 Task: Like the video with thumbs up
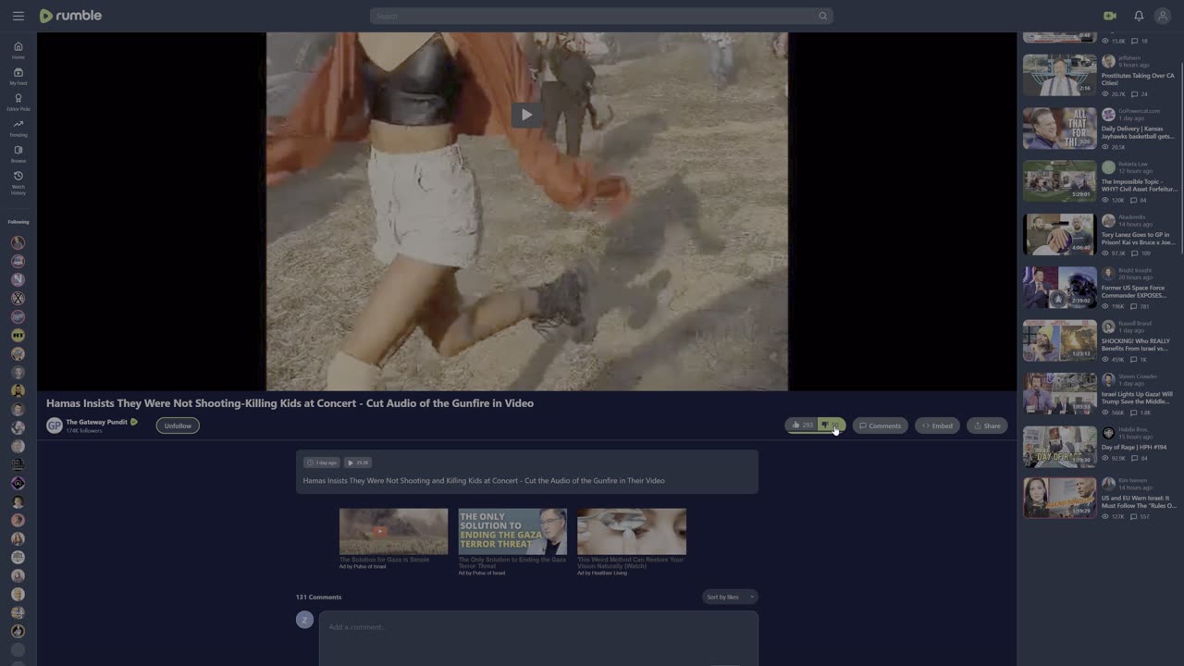pyautogui.click(x=802, y=425)
